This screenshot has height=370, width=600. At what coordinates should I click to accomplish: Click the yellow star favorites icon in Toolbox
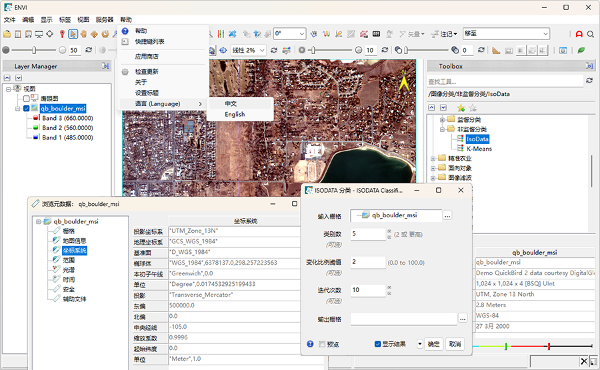(x=461, y=108)
